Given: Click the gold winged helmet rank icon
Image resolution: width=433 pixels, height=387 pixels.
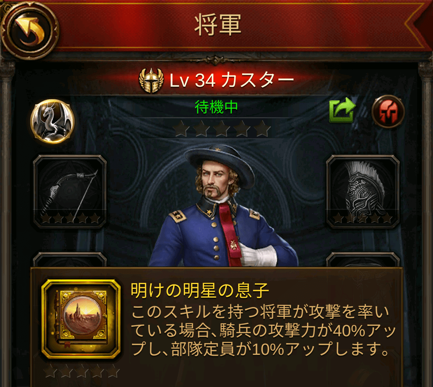Looking at the screenshot, I should 150,80.
